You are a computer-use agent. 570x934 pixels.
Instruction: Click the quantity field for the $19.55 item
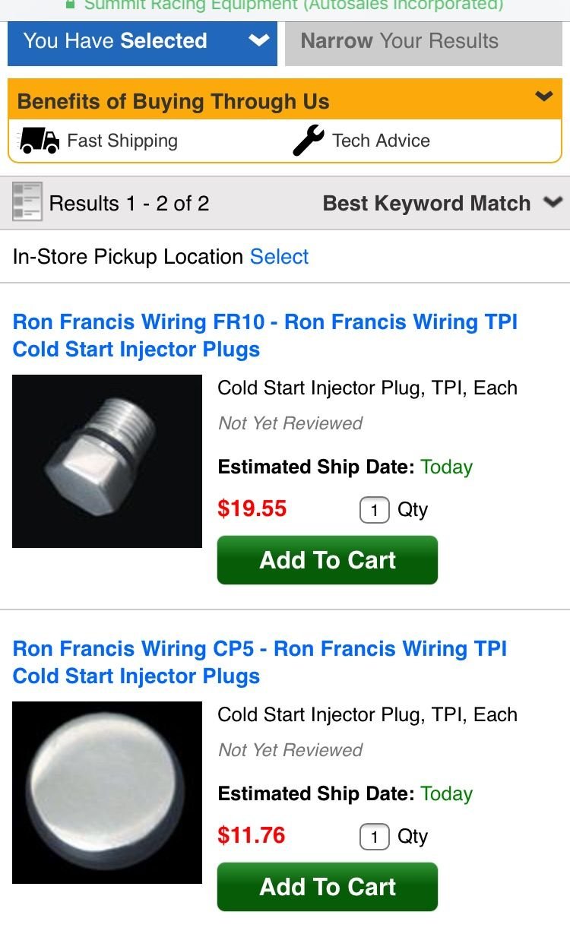[374, 510]
